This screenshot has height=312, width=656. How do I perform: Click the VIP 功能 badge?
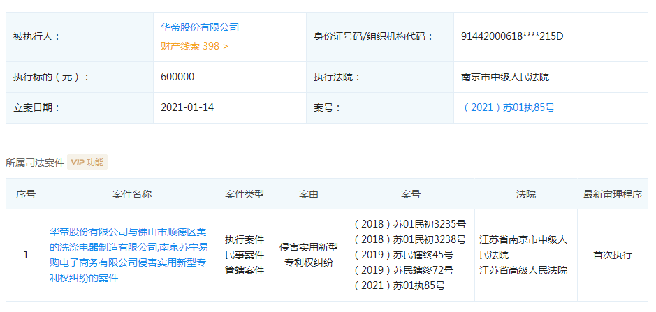coord(87,162)
